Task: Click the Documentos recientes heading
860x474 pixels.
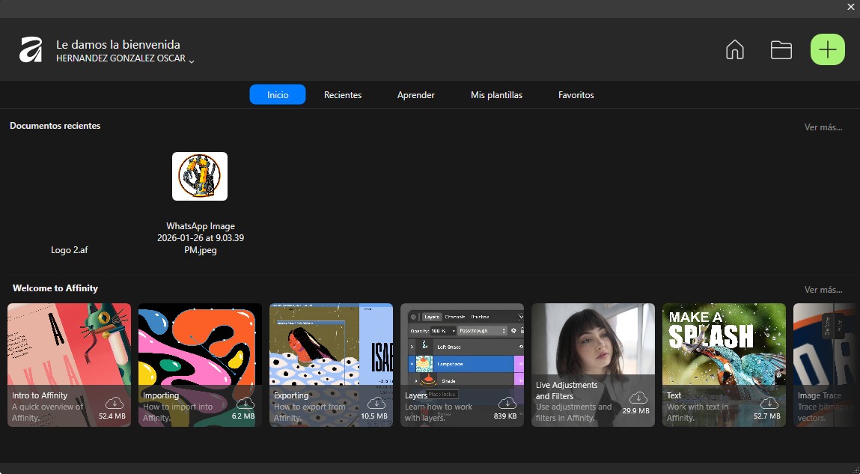Action: pyautogui.click(x=55, y=126)
